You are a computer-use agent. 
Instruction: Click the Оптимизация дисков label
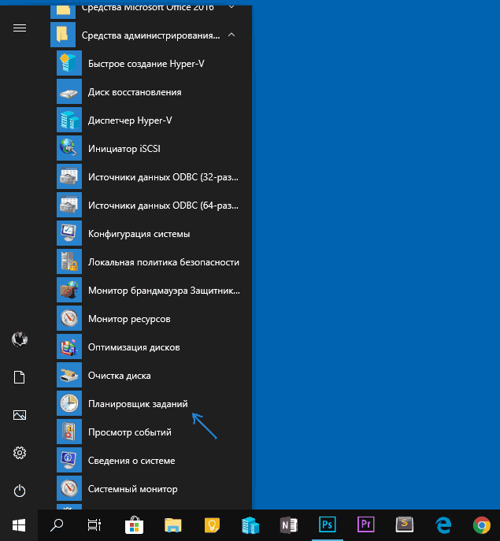pyautogui.click(x=134, y=347)
